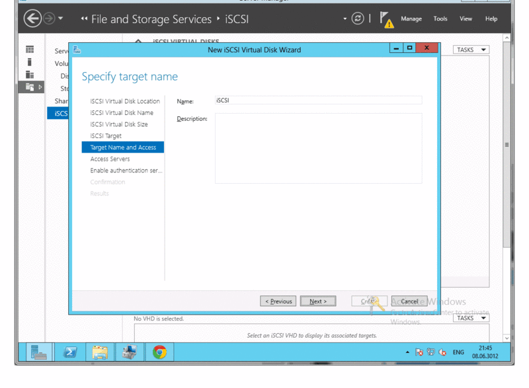Open the Tools menu

pos(440,19)
